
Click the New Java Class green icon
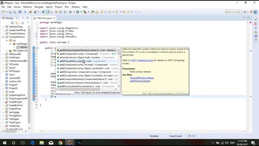[35, 12]
